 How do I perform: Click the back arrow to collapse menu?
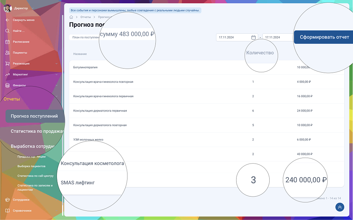7,20
